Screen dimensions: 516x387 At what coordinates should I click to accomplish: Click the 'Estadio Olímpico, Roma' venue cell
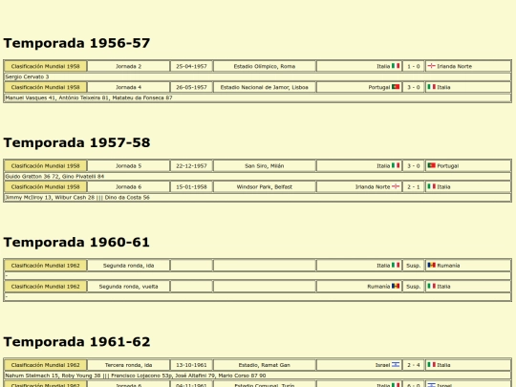[265, 66]
